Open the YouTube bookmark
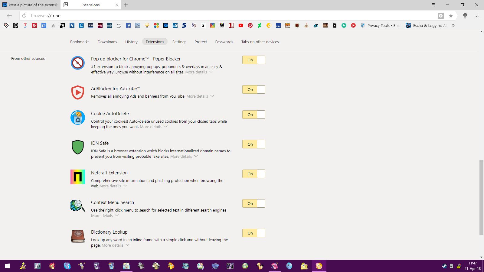The image size is (484, 272). click(241, 25)
